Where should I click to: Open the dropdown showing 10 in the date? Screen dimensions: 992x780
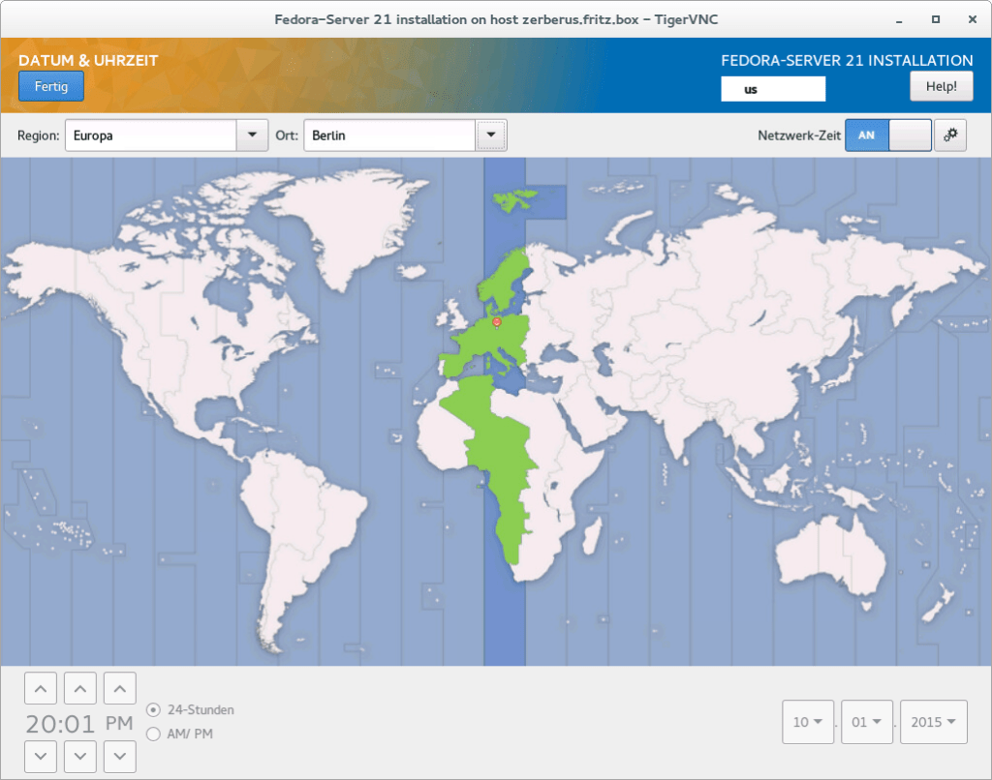[x=808, y=722]
